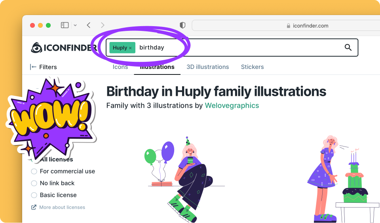This screenshot has width=380, height=223.
Task: Switch to the Stickers tab
Action: pyautogui.click(x=252, y=67)
